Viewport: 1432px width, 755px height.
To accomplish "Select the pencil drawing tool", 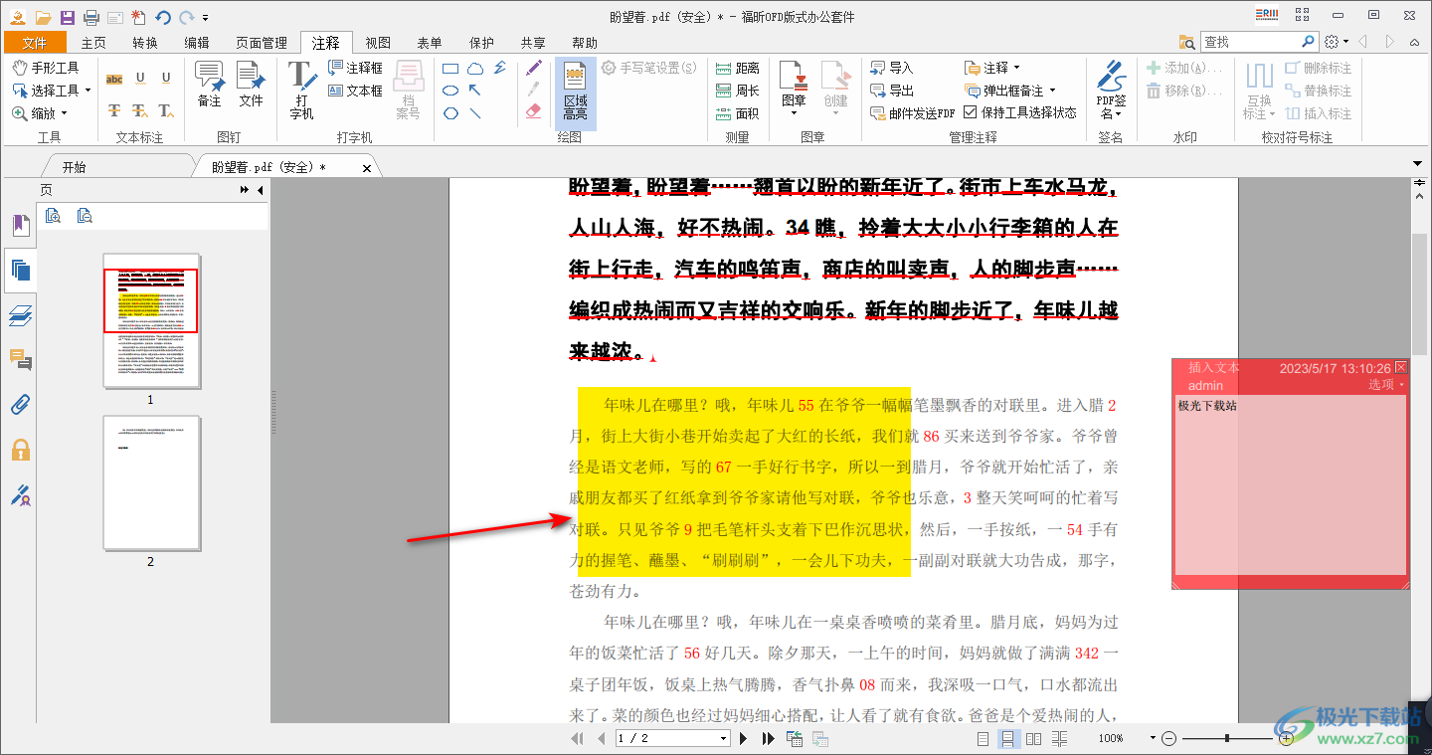I will click(534, 68).
